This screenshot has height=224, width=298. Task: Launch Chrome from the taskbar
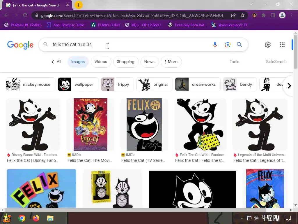pyautogui.click(x=22, y=218)
